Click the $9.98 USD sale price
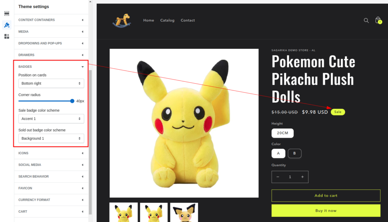The height and width of the screenshot is (222, 388). [x=315, y=112]
